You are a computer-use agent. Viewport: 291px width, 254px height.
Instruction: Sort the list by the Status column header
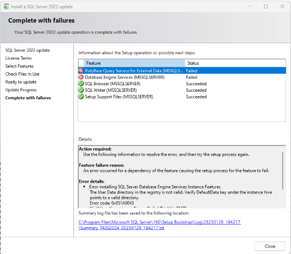click(235, 63)
